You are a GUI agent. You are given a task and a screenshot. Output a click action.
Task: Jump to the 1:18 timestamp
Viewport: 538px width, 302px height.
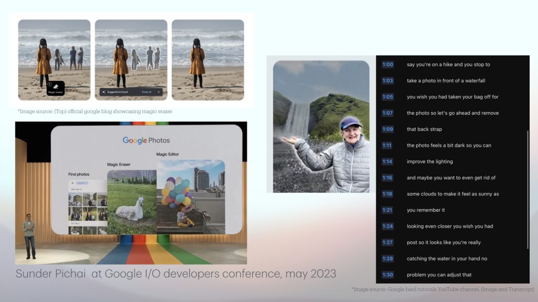coord(388,194)
